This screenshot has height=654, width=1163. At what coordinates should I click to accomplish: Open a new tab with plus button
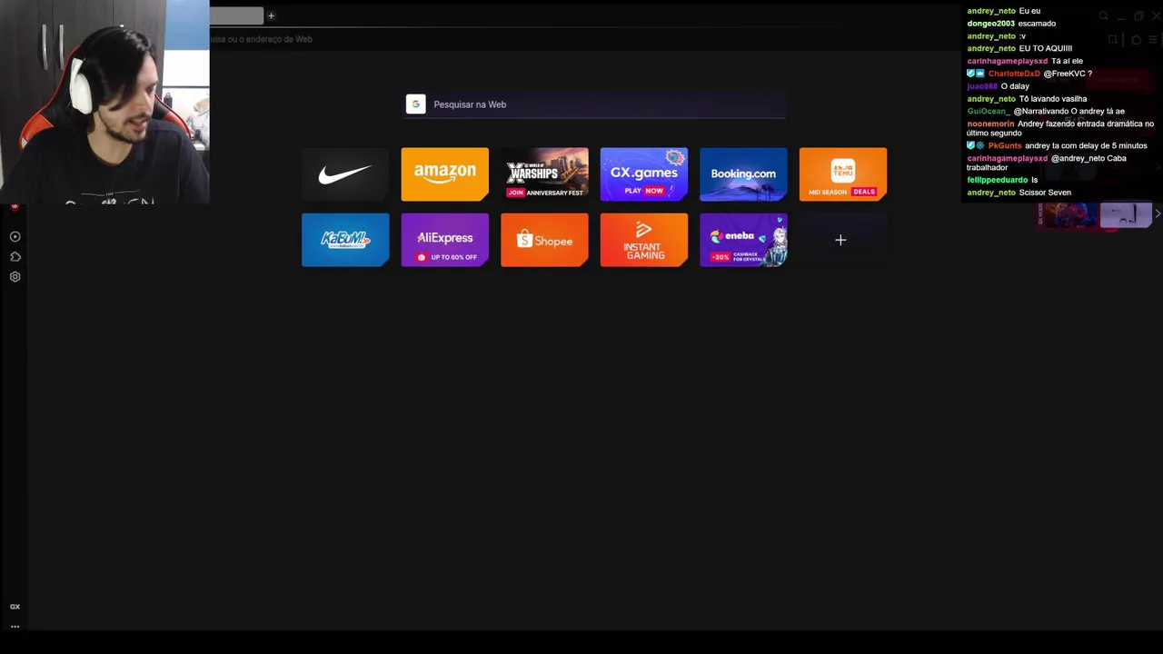[x=271, y=15]
